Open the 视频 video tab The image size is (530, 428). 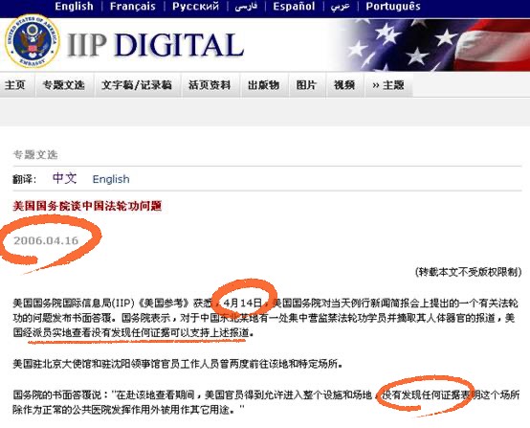(x=344, y=85)
